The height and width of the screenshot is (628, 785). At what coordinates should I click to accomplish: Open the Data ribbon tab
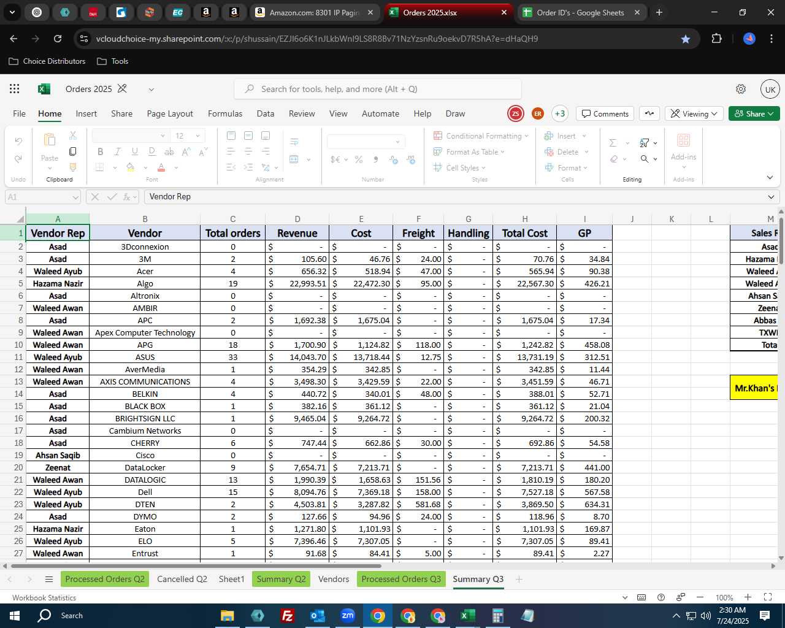(x=266, y=113)
